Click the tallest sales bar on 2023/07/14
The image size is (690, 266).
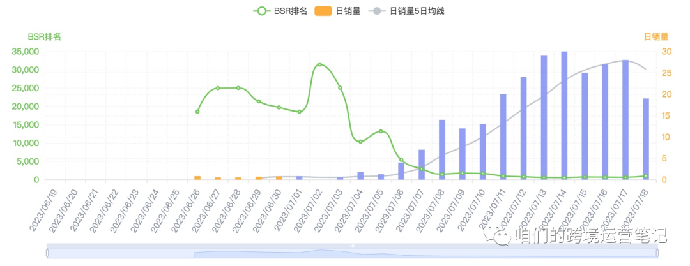pyautogui.click(x=564, y=115)
